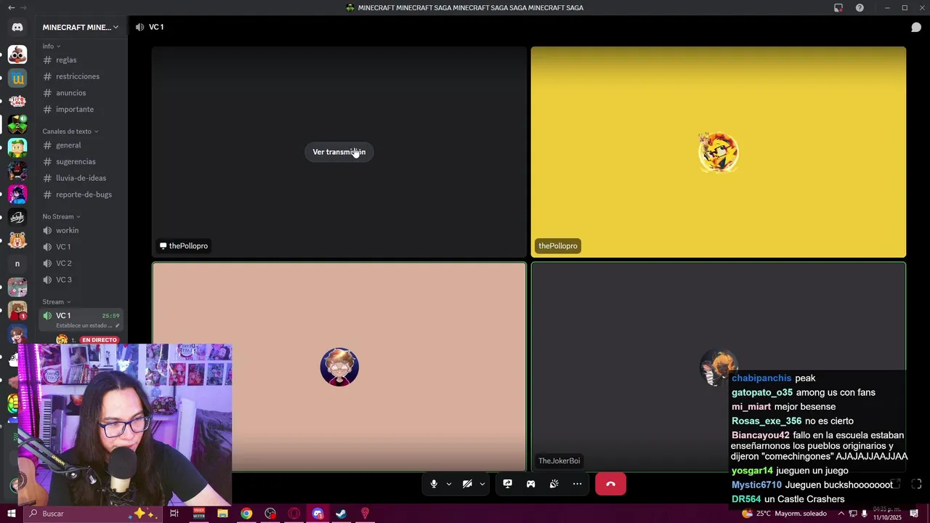The height and width of the screenshot is (523, 930).
Task: Open the weather widget showing 25°C
Action: (x=784, y=514)
